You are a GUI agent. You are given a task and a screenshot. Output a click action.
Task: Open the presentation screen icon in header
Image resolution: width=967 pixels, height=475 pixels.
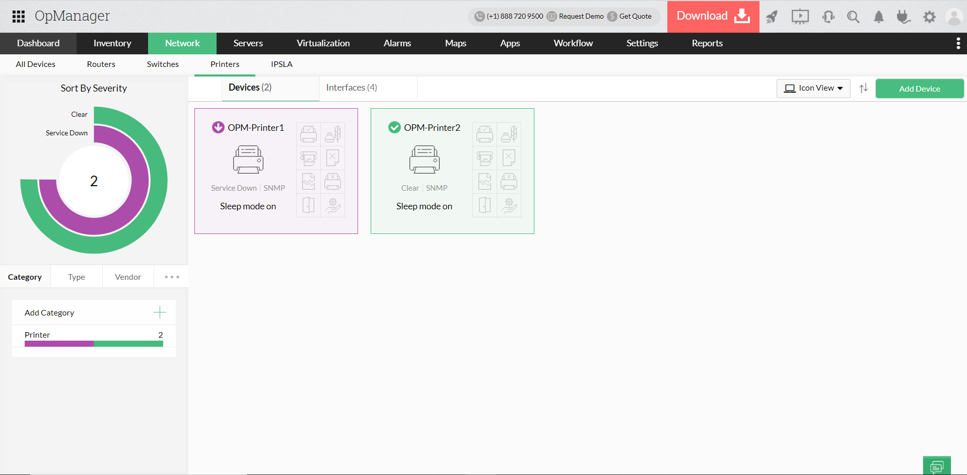tap(800, 17)
